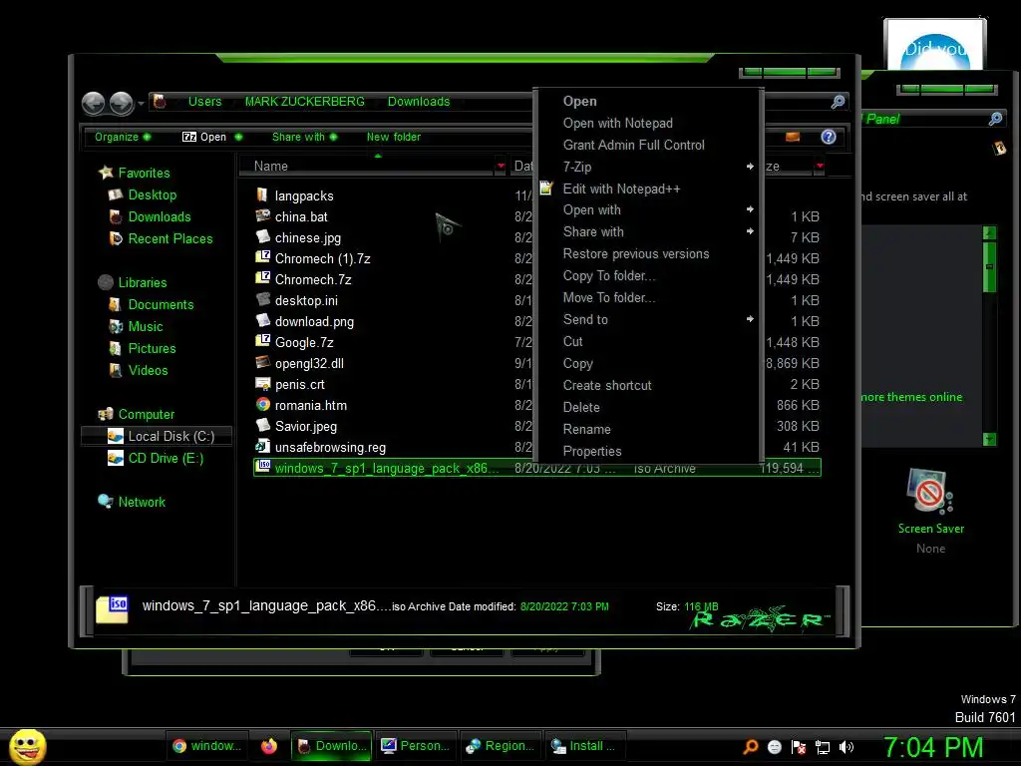Select Downloads under Favorites
1021x766 pixels.
(x=150, y=216)
